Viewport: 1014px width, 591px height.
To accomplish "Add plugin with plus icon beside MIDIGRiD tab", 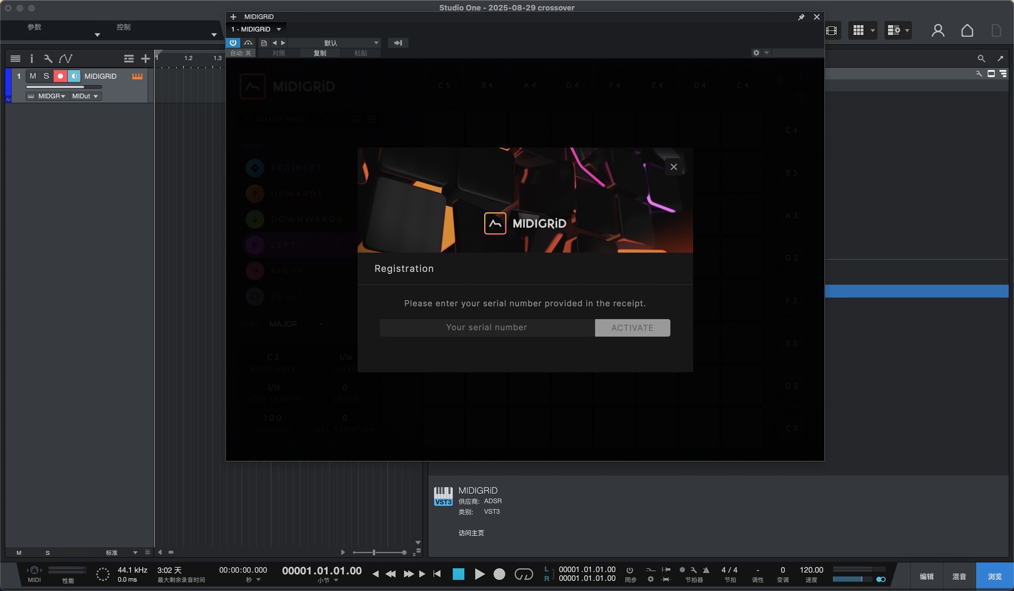I will [233, 17].
